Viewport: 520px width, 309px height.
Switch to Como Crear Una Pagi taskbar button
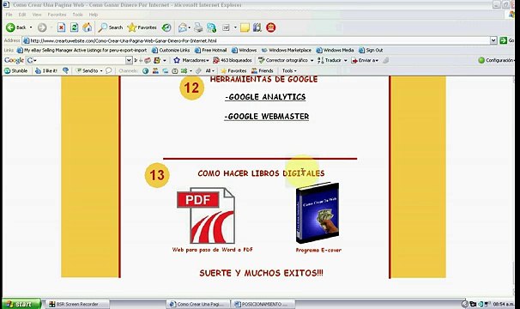click(199, 304)
